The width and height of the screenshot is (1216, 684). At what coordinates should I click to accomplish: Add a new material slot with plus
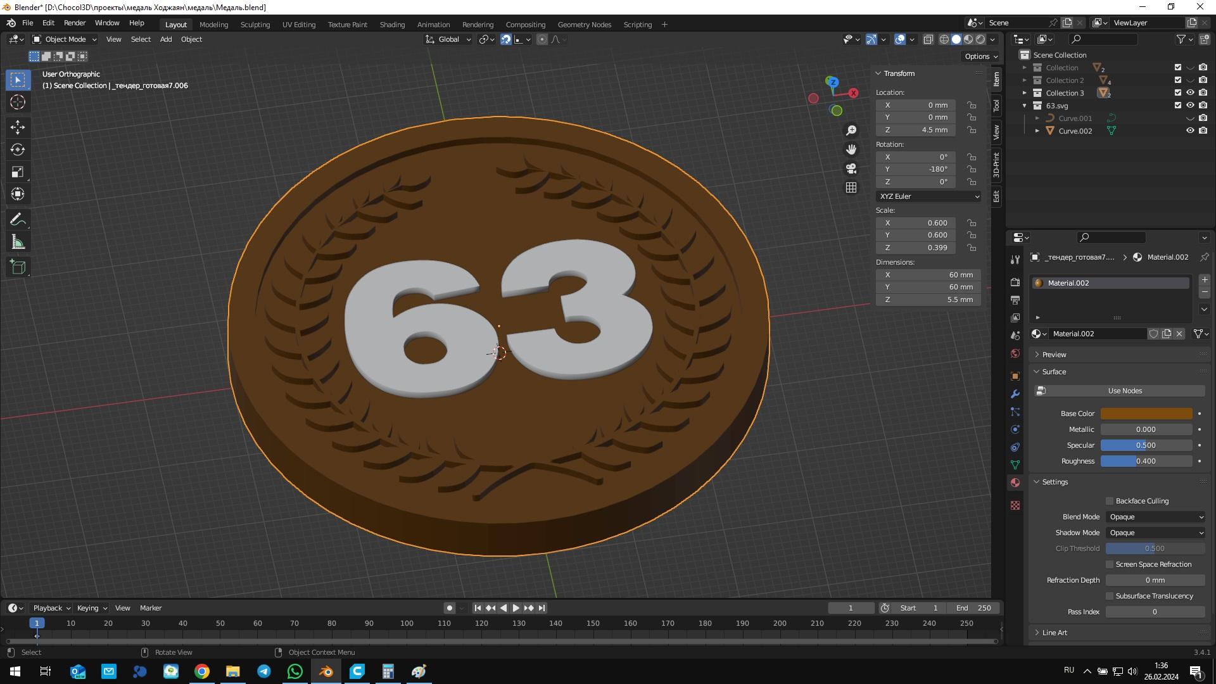tap(1205, 280)
